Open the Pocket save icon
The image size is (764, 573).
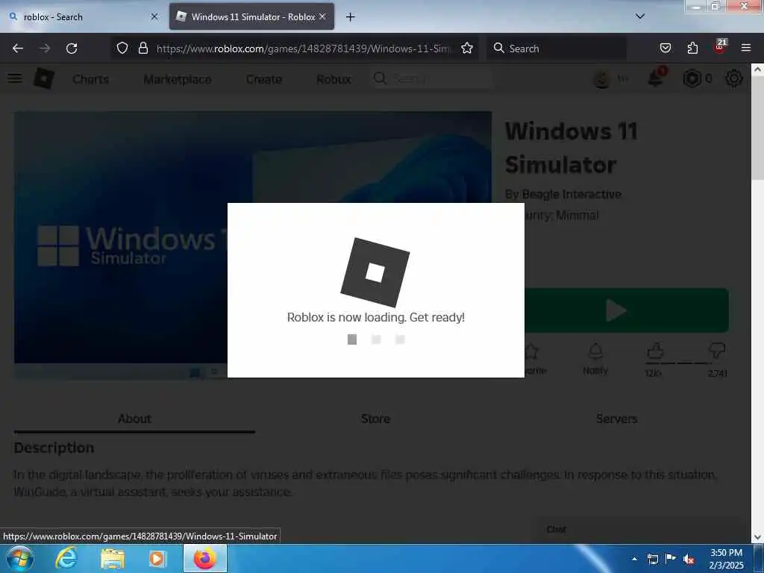click(665, 48)
